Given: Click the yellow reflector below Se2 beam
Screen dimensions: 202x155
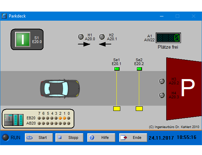Looking at the screenshot, I should [139, 108].
